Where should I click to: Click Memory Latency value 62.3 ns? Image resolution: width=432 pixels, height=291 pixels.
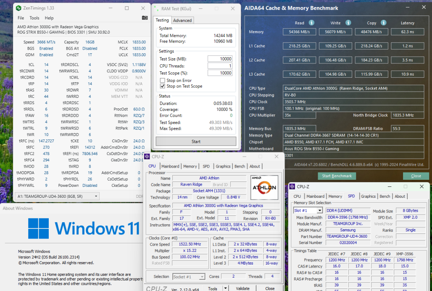(x=408, y=32)
